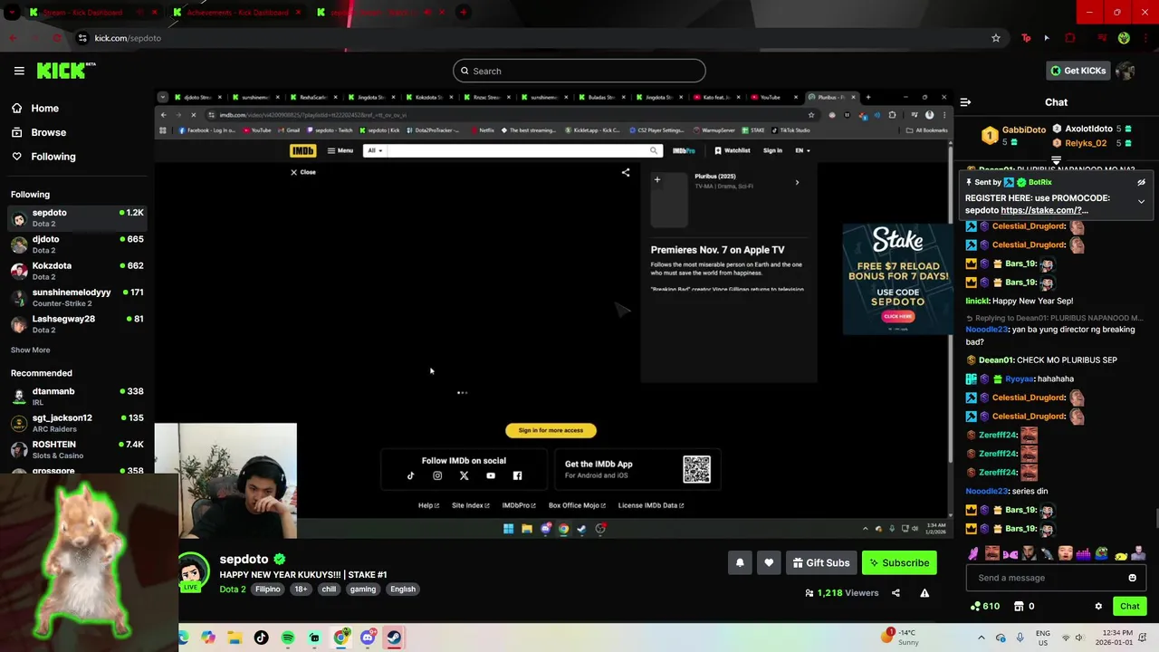
Task: Open the stake.com link in pinned message
Action: coord(1044,210)
